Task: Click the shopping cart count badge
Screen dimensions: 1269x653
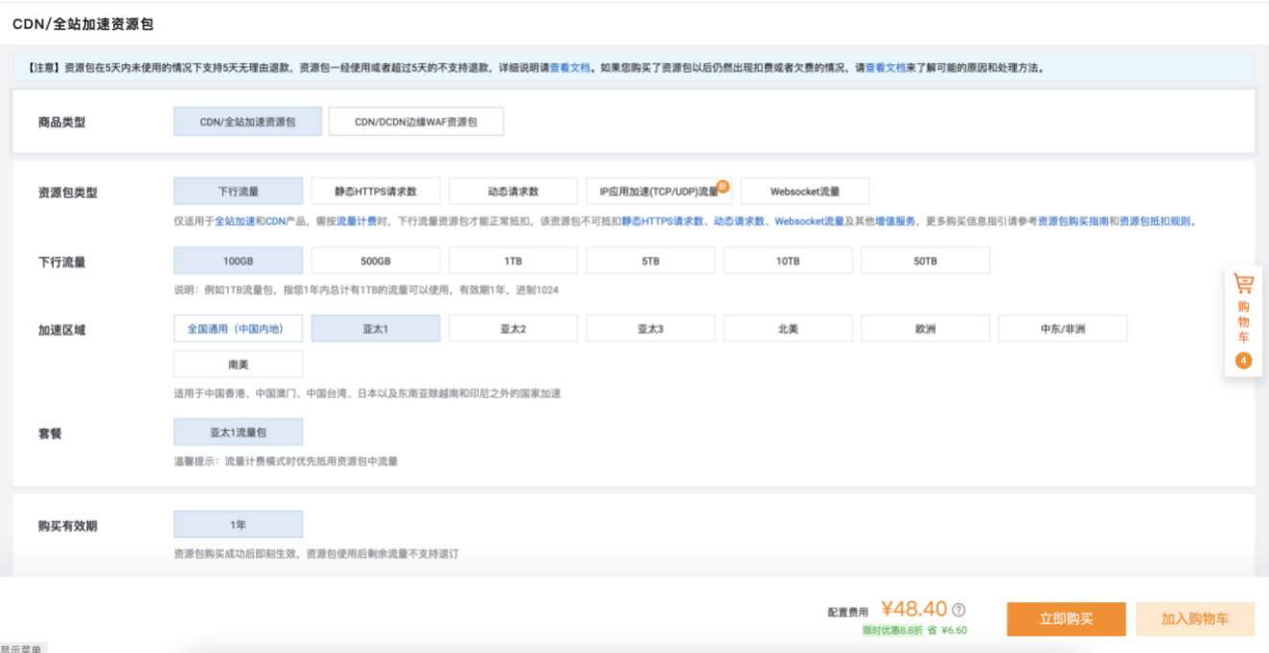Action: click(x=1243, y=361)
